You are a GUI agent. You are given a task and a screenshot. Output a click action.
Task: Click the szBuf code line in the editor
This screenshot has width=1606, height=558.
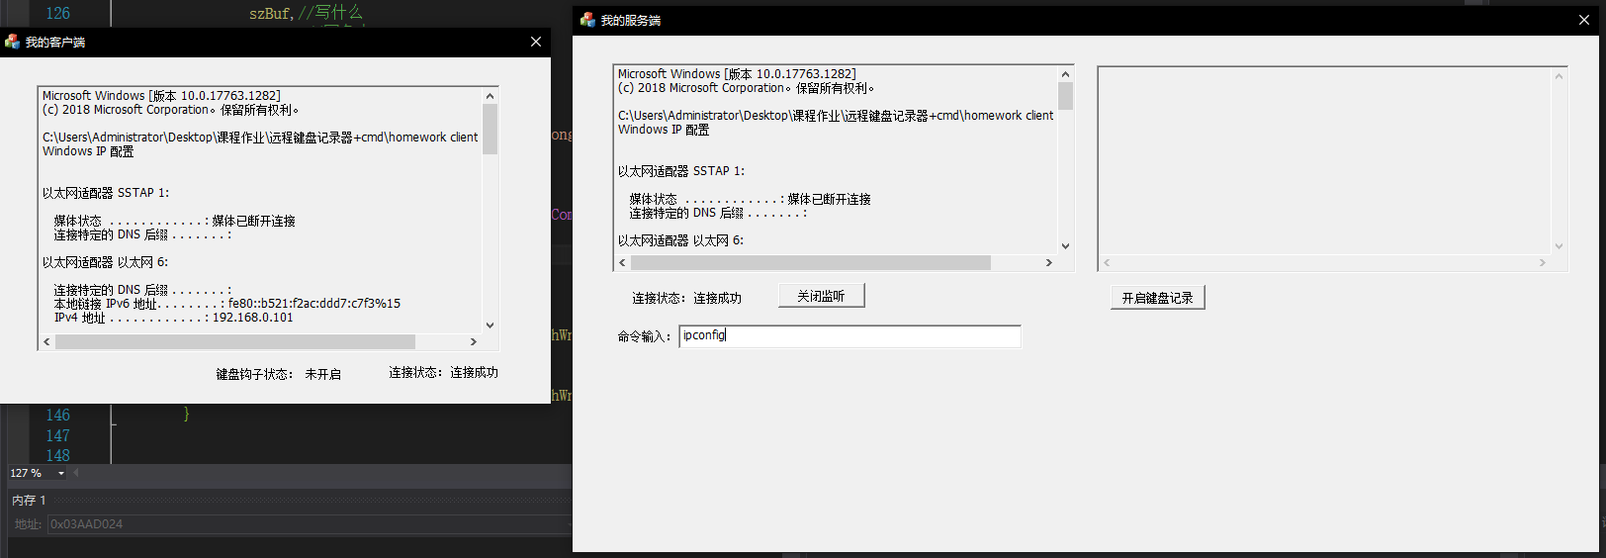tap(306, 13)
